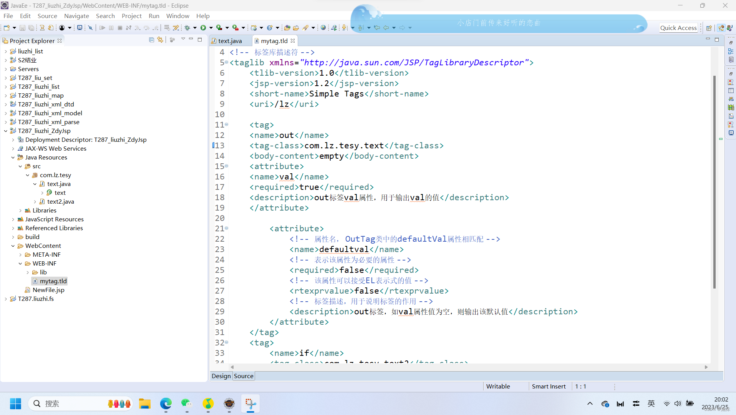Open the Data Source Explorer trim icon
This screenshot has width=736, height=415.
pyautogui.click(x=731, y=108)
